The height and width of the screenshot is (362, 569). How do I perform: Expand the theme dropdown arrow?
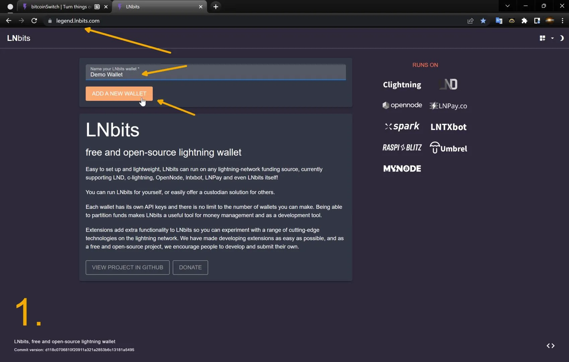click(x=552, y=38)
